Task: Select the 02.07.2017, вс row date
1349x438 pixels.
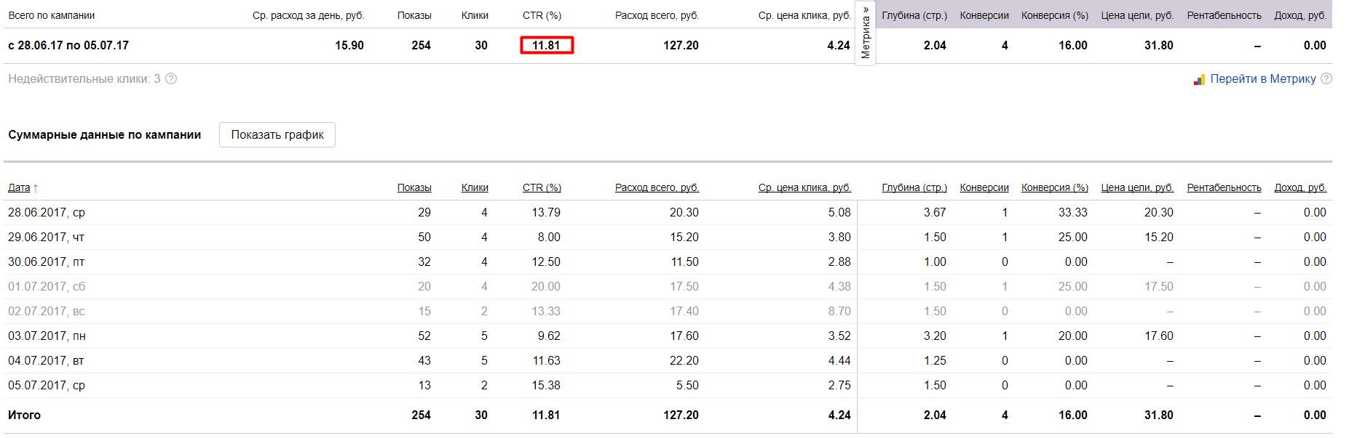Action: click(47, 311)
